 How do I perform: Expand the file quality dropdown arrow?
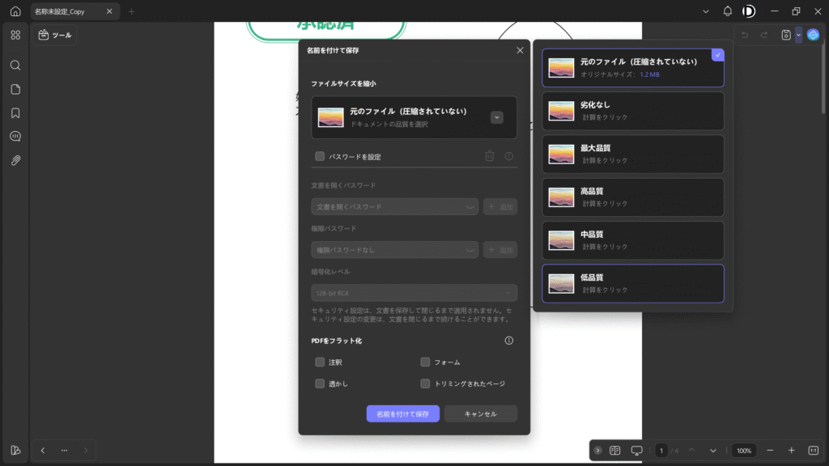click(x=497, y=117)
